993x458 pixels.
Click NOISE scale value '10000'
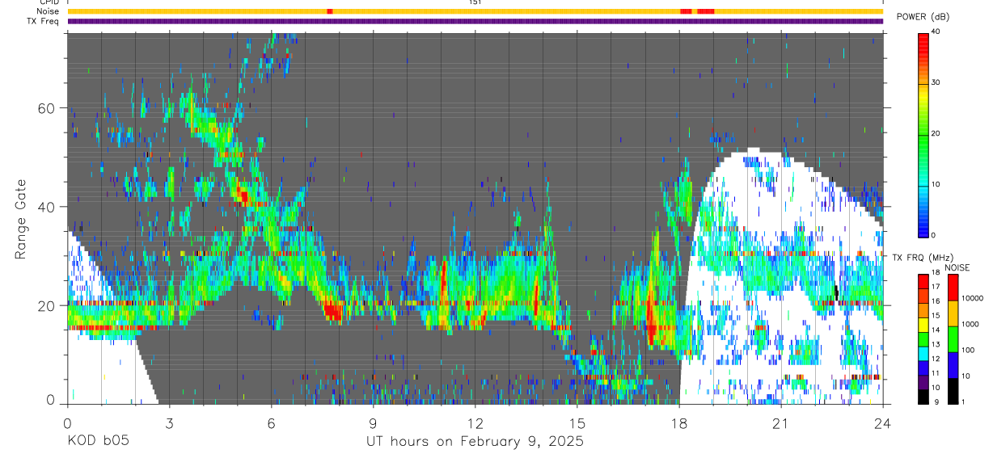click(x=974, y=298)
